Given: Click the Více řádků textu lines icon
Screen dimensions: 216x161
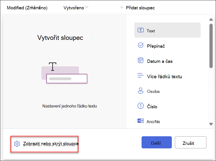Looking at the screenshot, I should coord(141,75).
